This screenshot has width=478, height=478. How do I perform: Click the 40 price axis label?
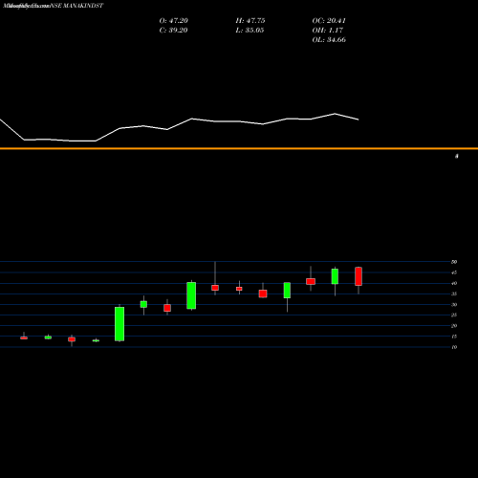click(454, 283)
